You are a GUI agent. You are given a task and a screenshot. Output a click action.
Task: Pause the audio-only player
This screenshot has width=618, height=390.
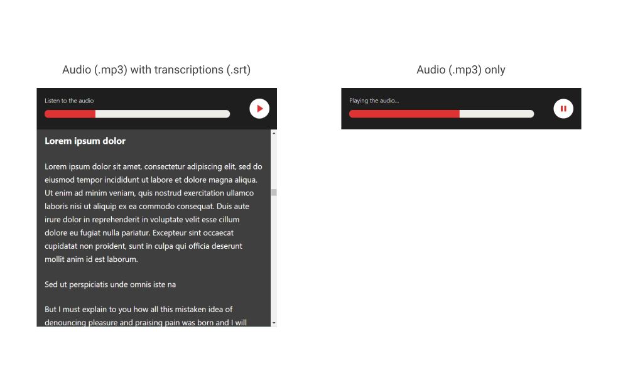click(x=563, y=109)
